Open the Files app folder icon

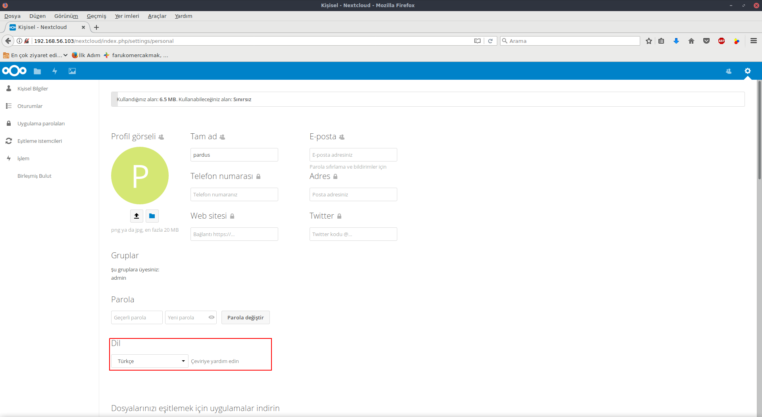point(37,71)
